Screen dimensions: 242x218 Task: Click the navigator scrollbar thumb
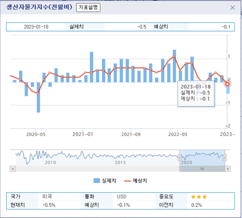202,169
